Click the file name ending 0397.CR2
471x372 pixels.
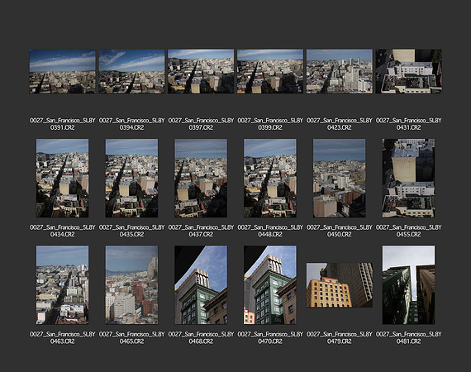pyautogui.click(x=201, y=124)
